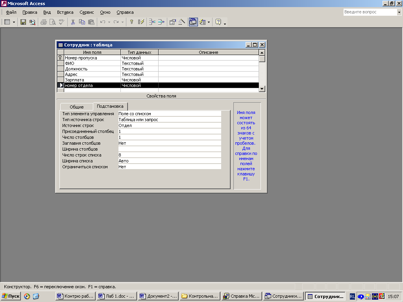
Task: Select the Должность field name cell
Action: pyautogui.click(x=92, y=69)
